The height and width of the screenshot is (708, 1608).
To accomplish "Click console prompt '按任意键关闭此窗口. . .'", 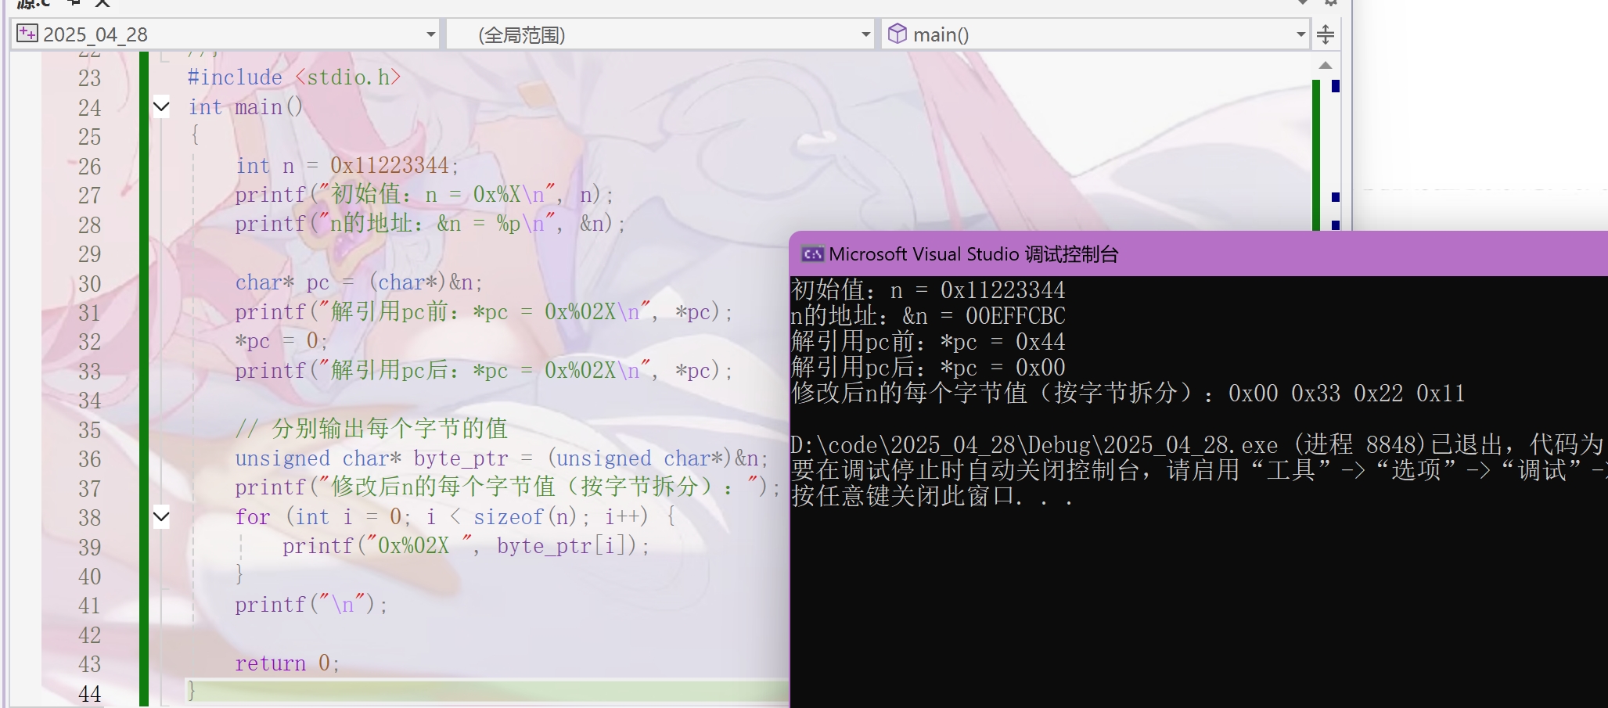I will [932, 497].
